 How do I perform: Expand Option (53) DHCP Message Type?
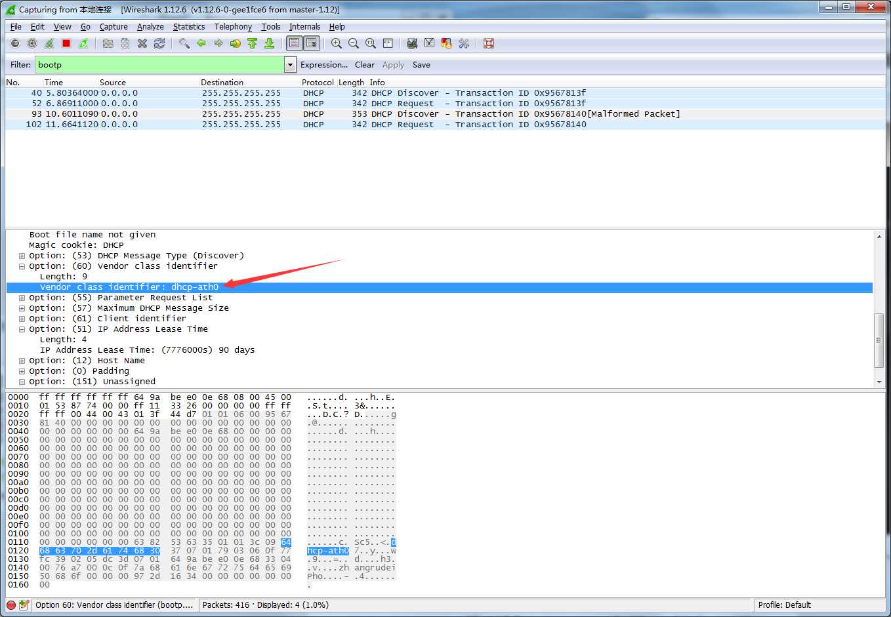click(22, 256)
